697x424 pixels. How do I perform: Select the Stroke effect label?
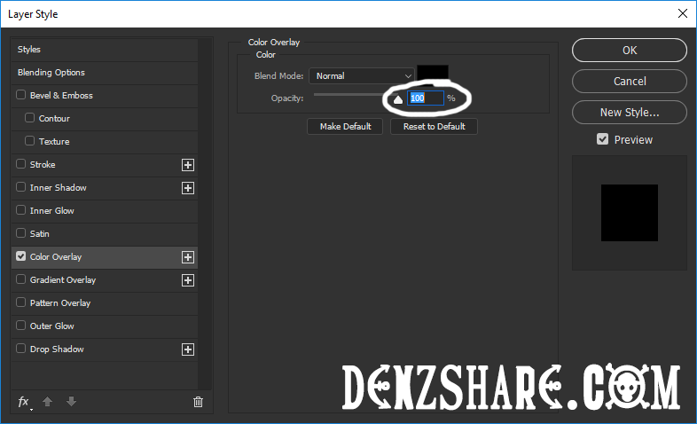coord(43,164)
